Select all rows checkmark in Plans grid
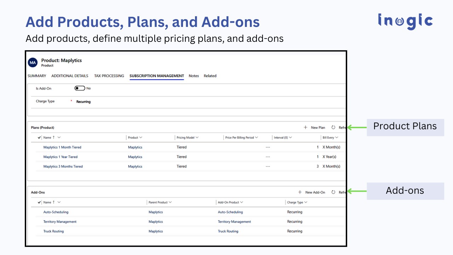The image size is (453, 255). click(x=39, y=137)
